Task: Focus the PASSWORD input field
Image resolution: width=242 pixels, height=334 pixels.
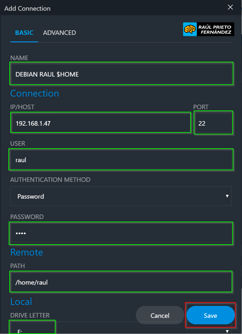Action: point(121,233)
